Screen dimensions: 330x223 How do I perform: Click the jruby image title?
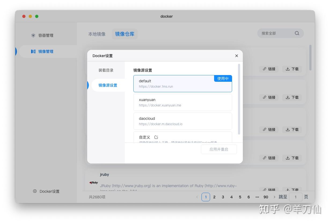(x=104, y=174)
